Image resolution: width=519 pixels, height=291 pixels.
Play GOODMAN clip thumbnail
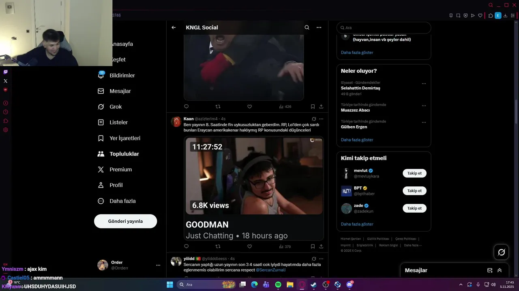coord(254,176)
